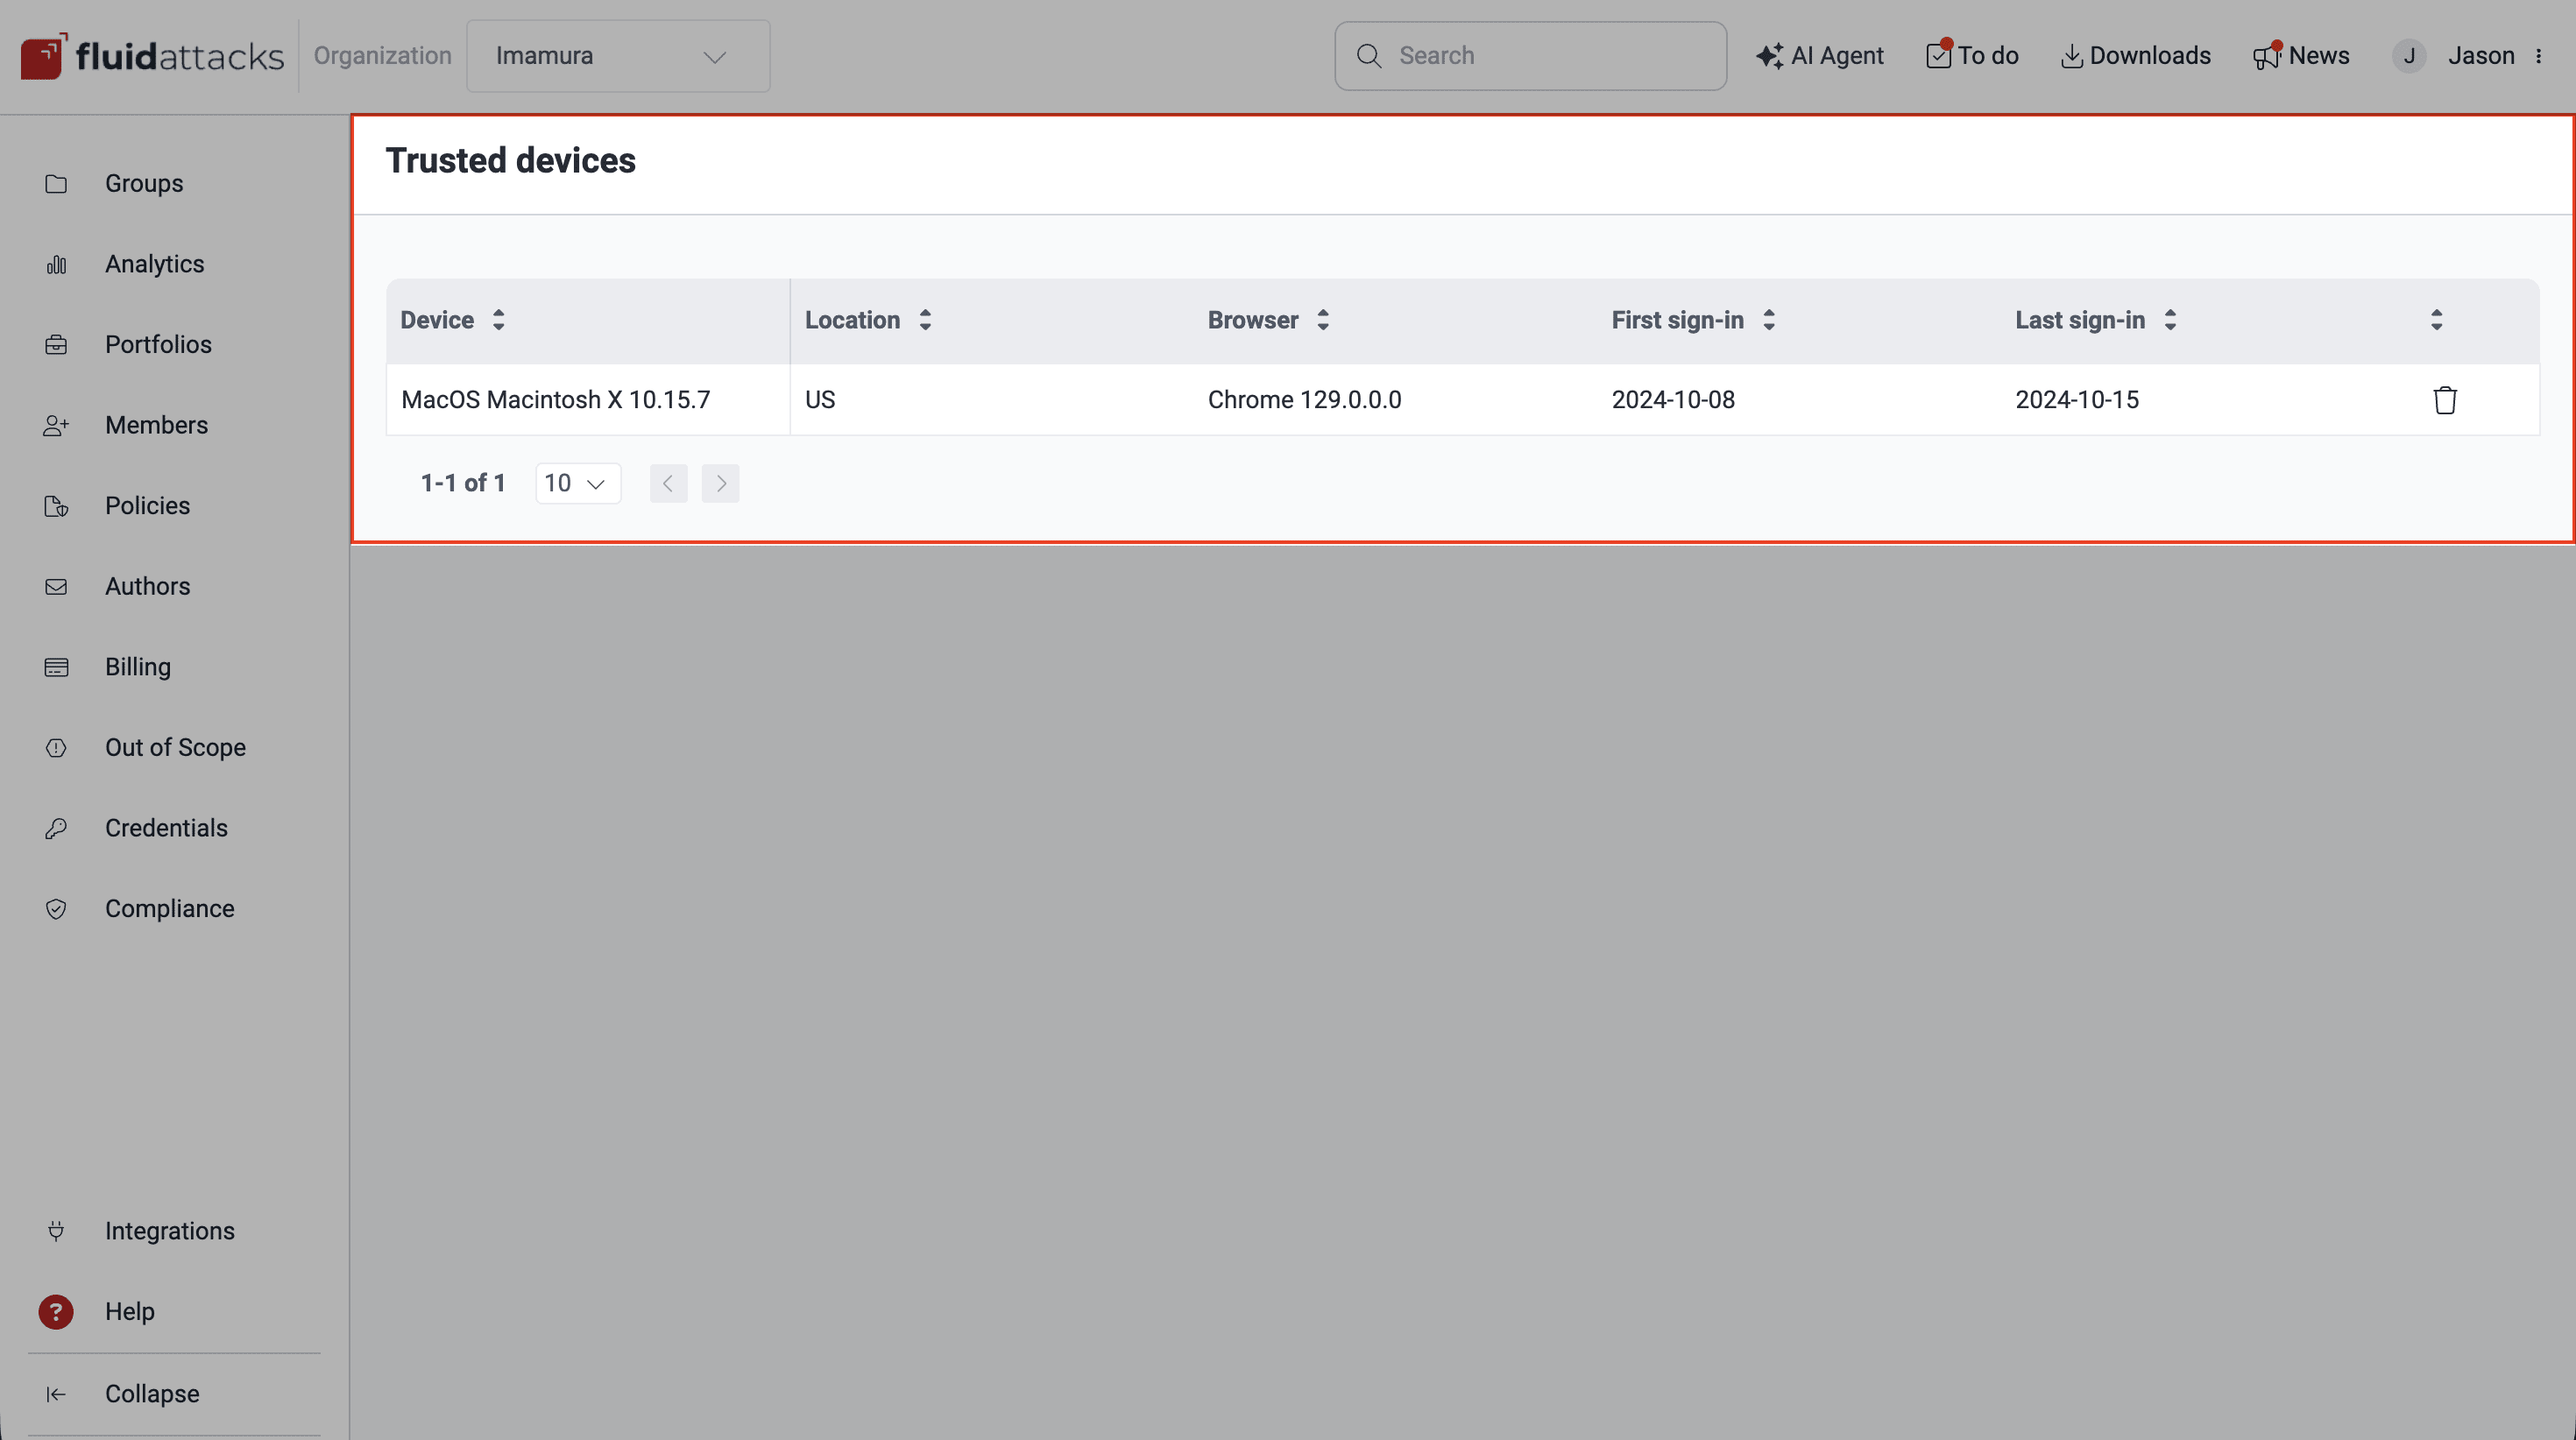Toggle sorting on the Browser column
The height and width of the screenshot is (1440, 2576).
[1322, 320]
